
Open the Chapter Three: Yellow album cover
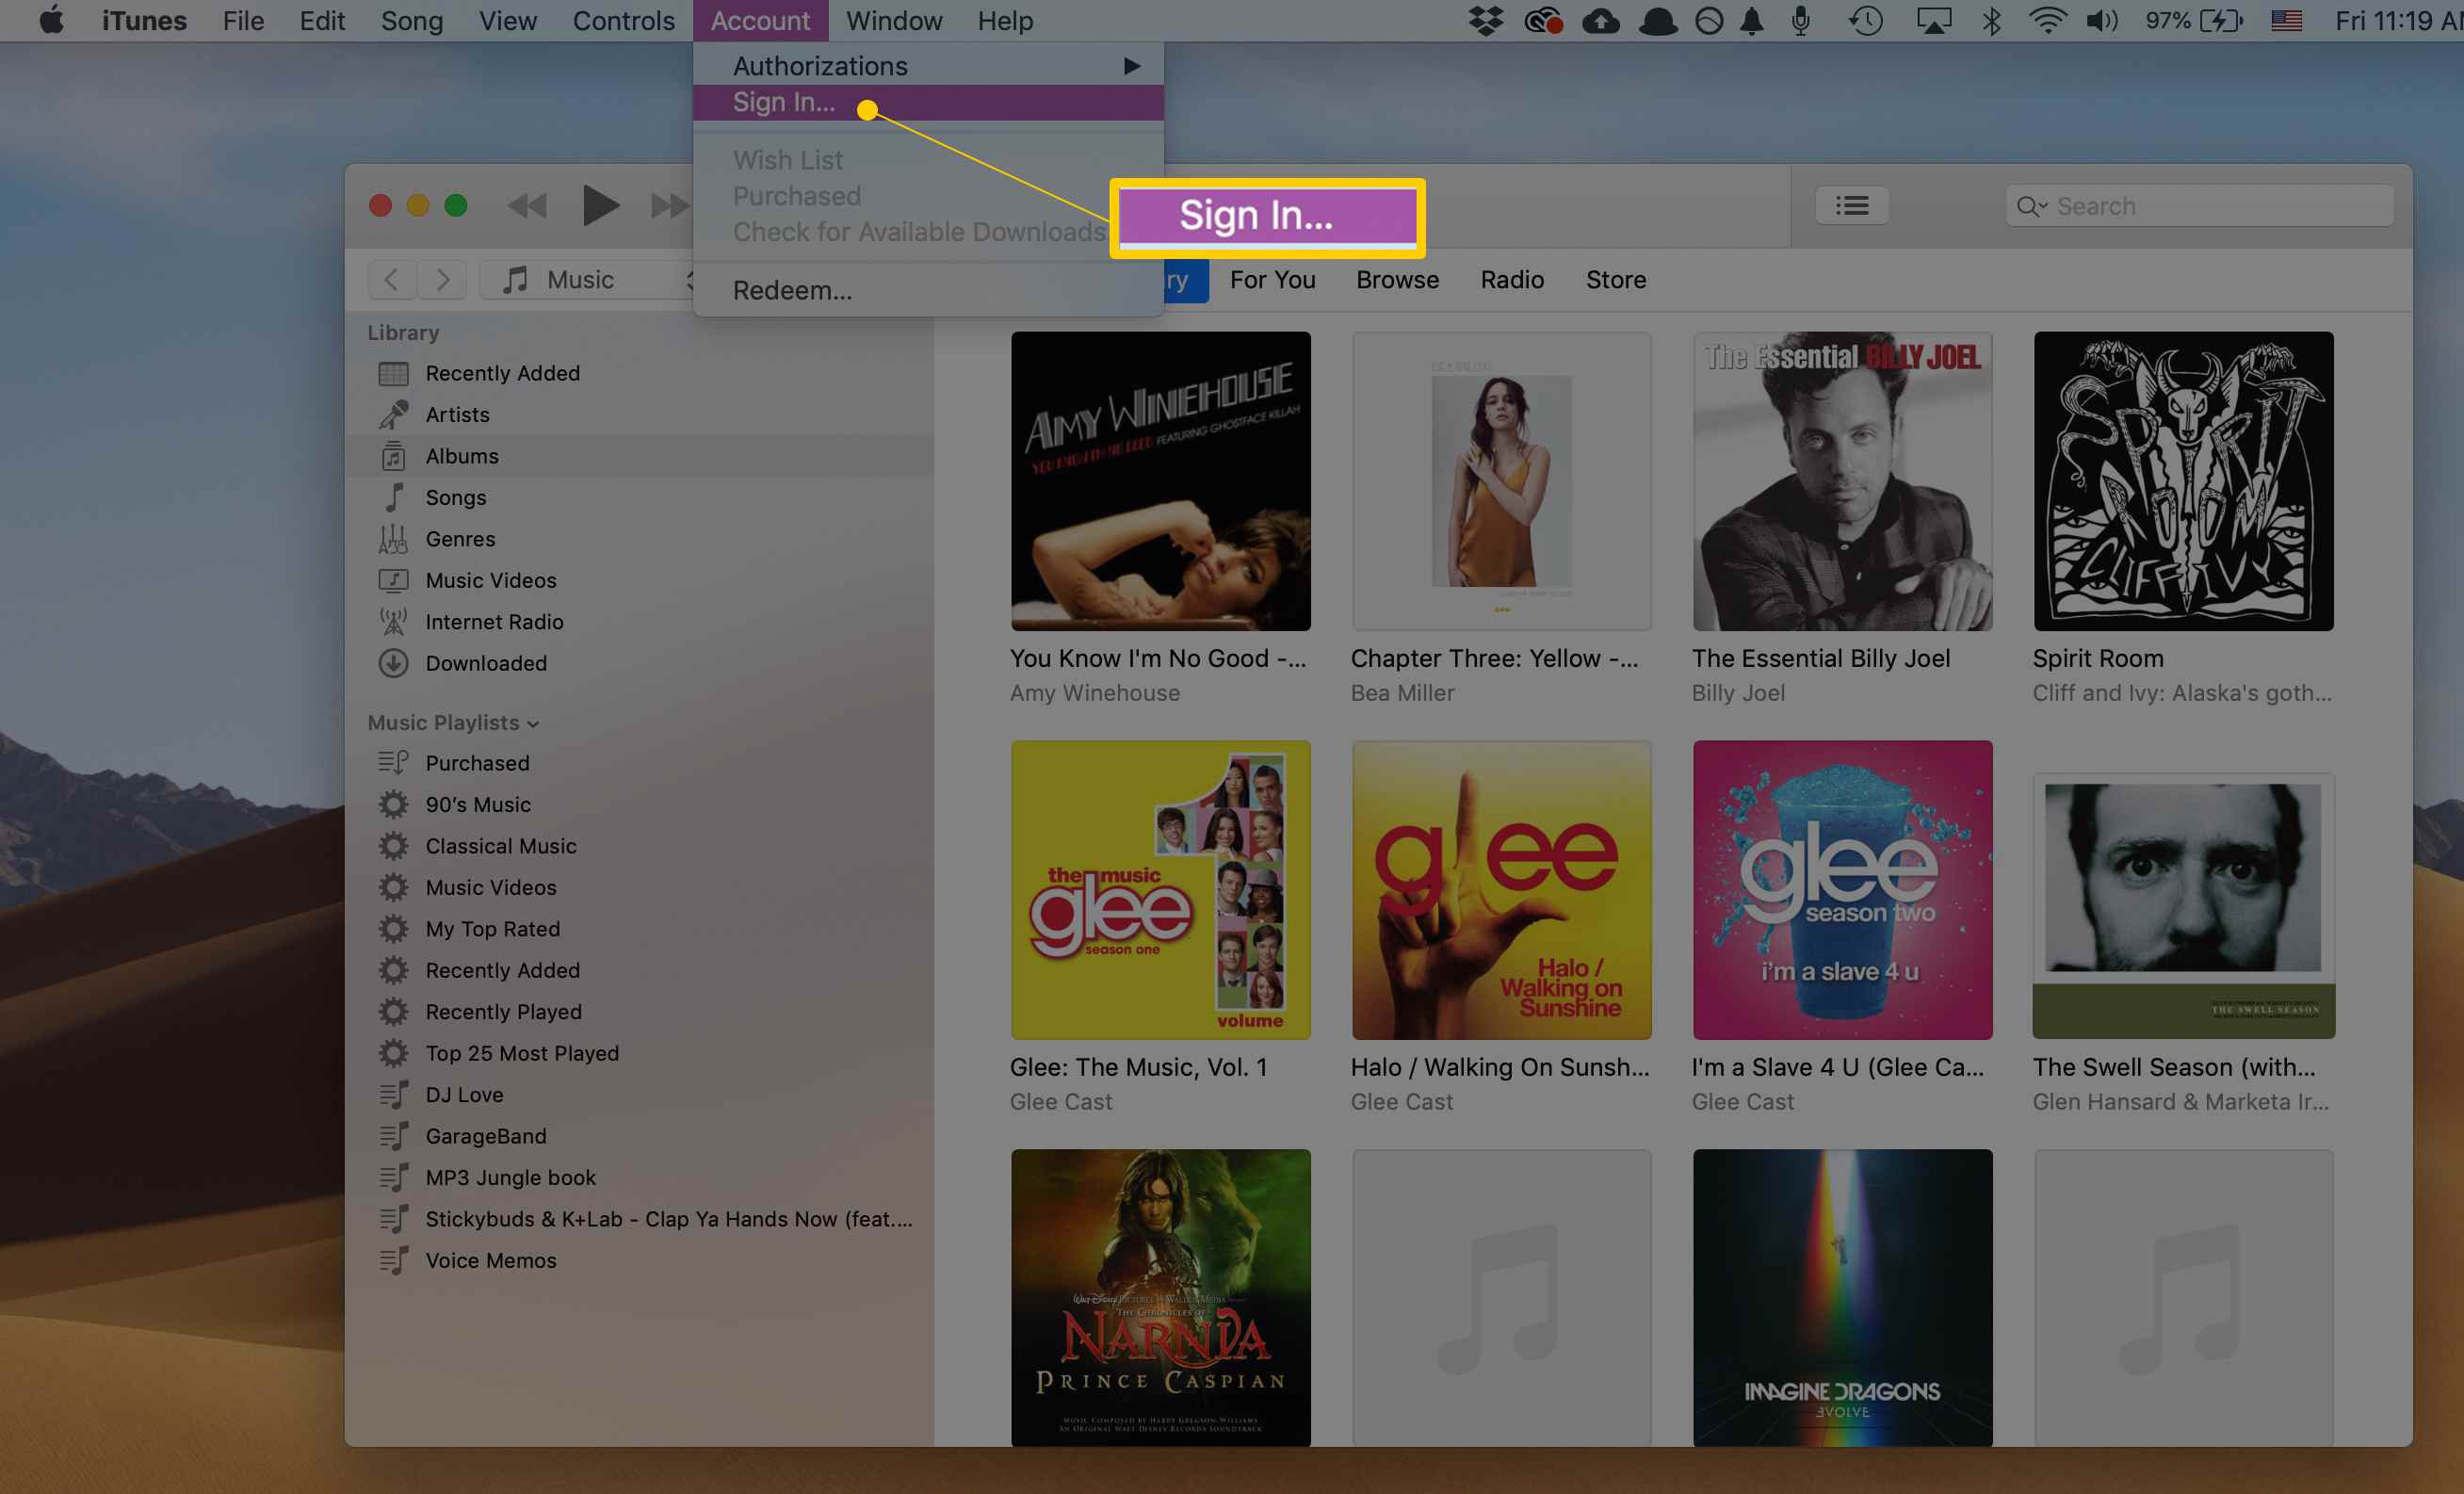[1501, 481]
